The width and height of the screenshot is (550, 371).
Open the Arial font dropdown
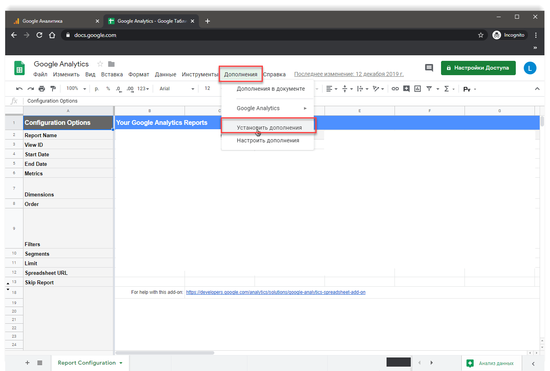pos(177,89)
